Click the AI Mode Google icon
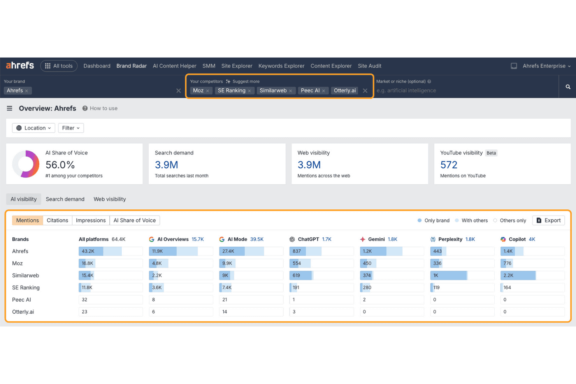 [222, 239]
